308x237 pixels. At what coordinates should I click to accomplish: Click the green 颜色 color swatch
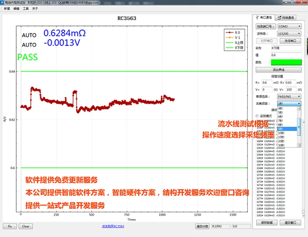click(x=286, y=62)
